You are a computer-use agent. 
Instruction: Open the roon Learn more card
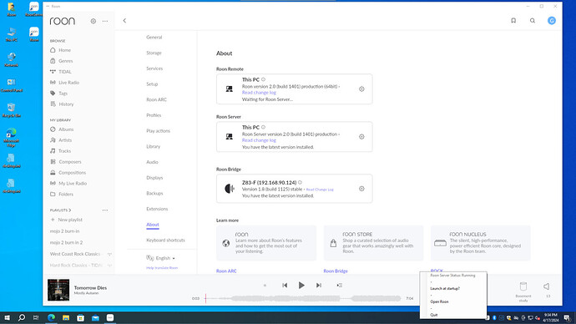pos(266,243)
